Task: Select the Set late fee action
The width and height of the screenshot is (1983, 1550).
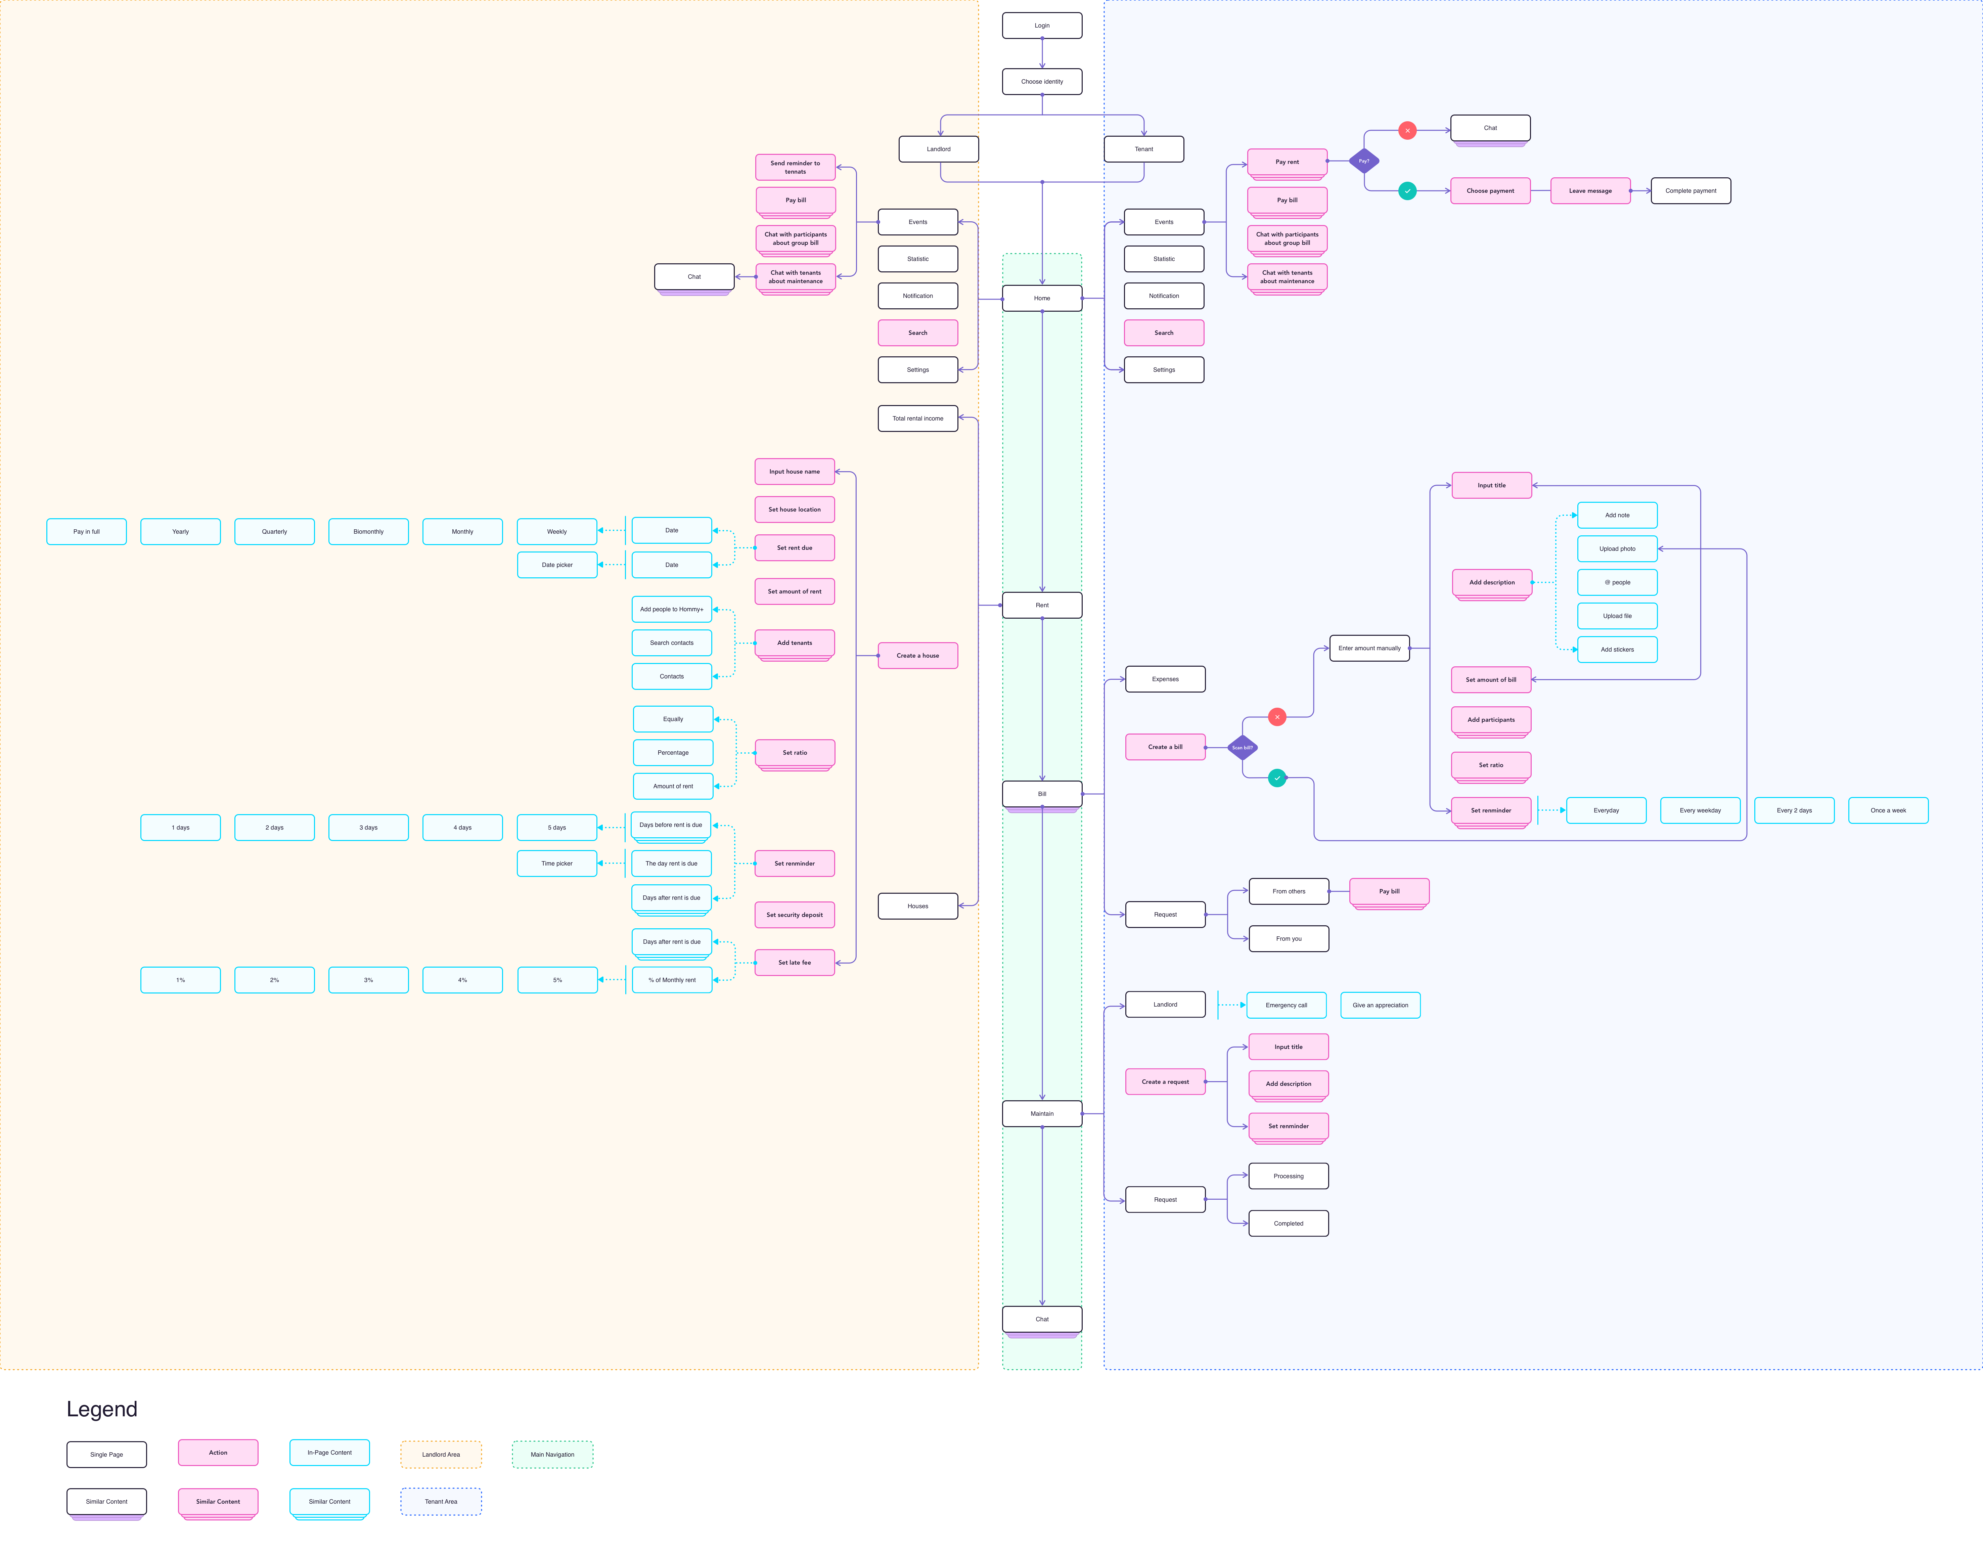Action: tap(795, 963)
